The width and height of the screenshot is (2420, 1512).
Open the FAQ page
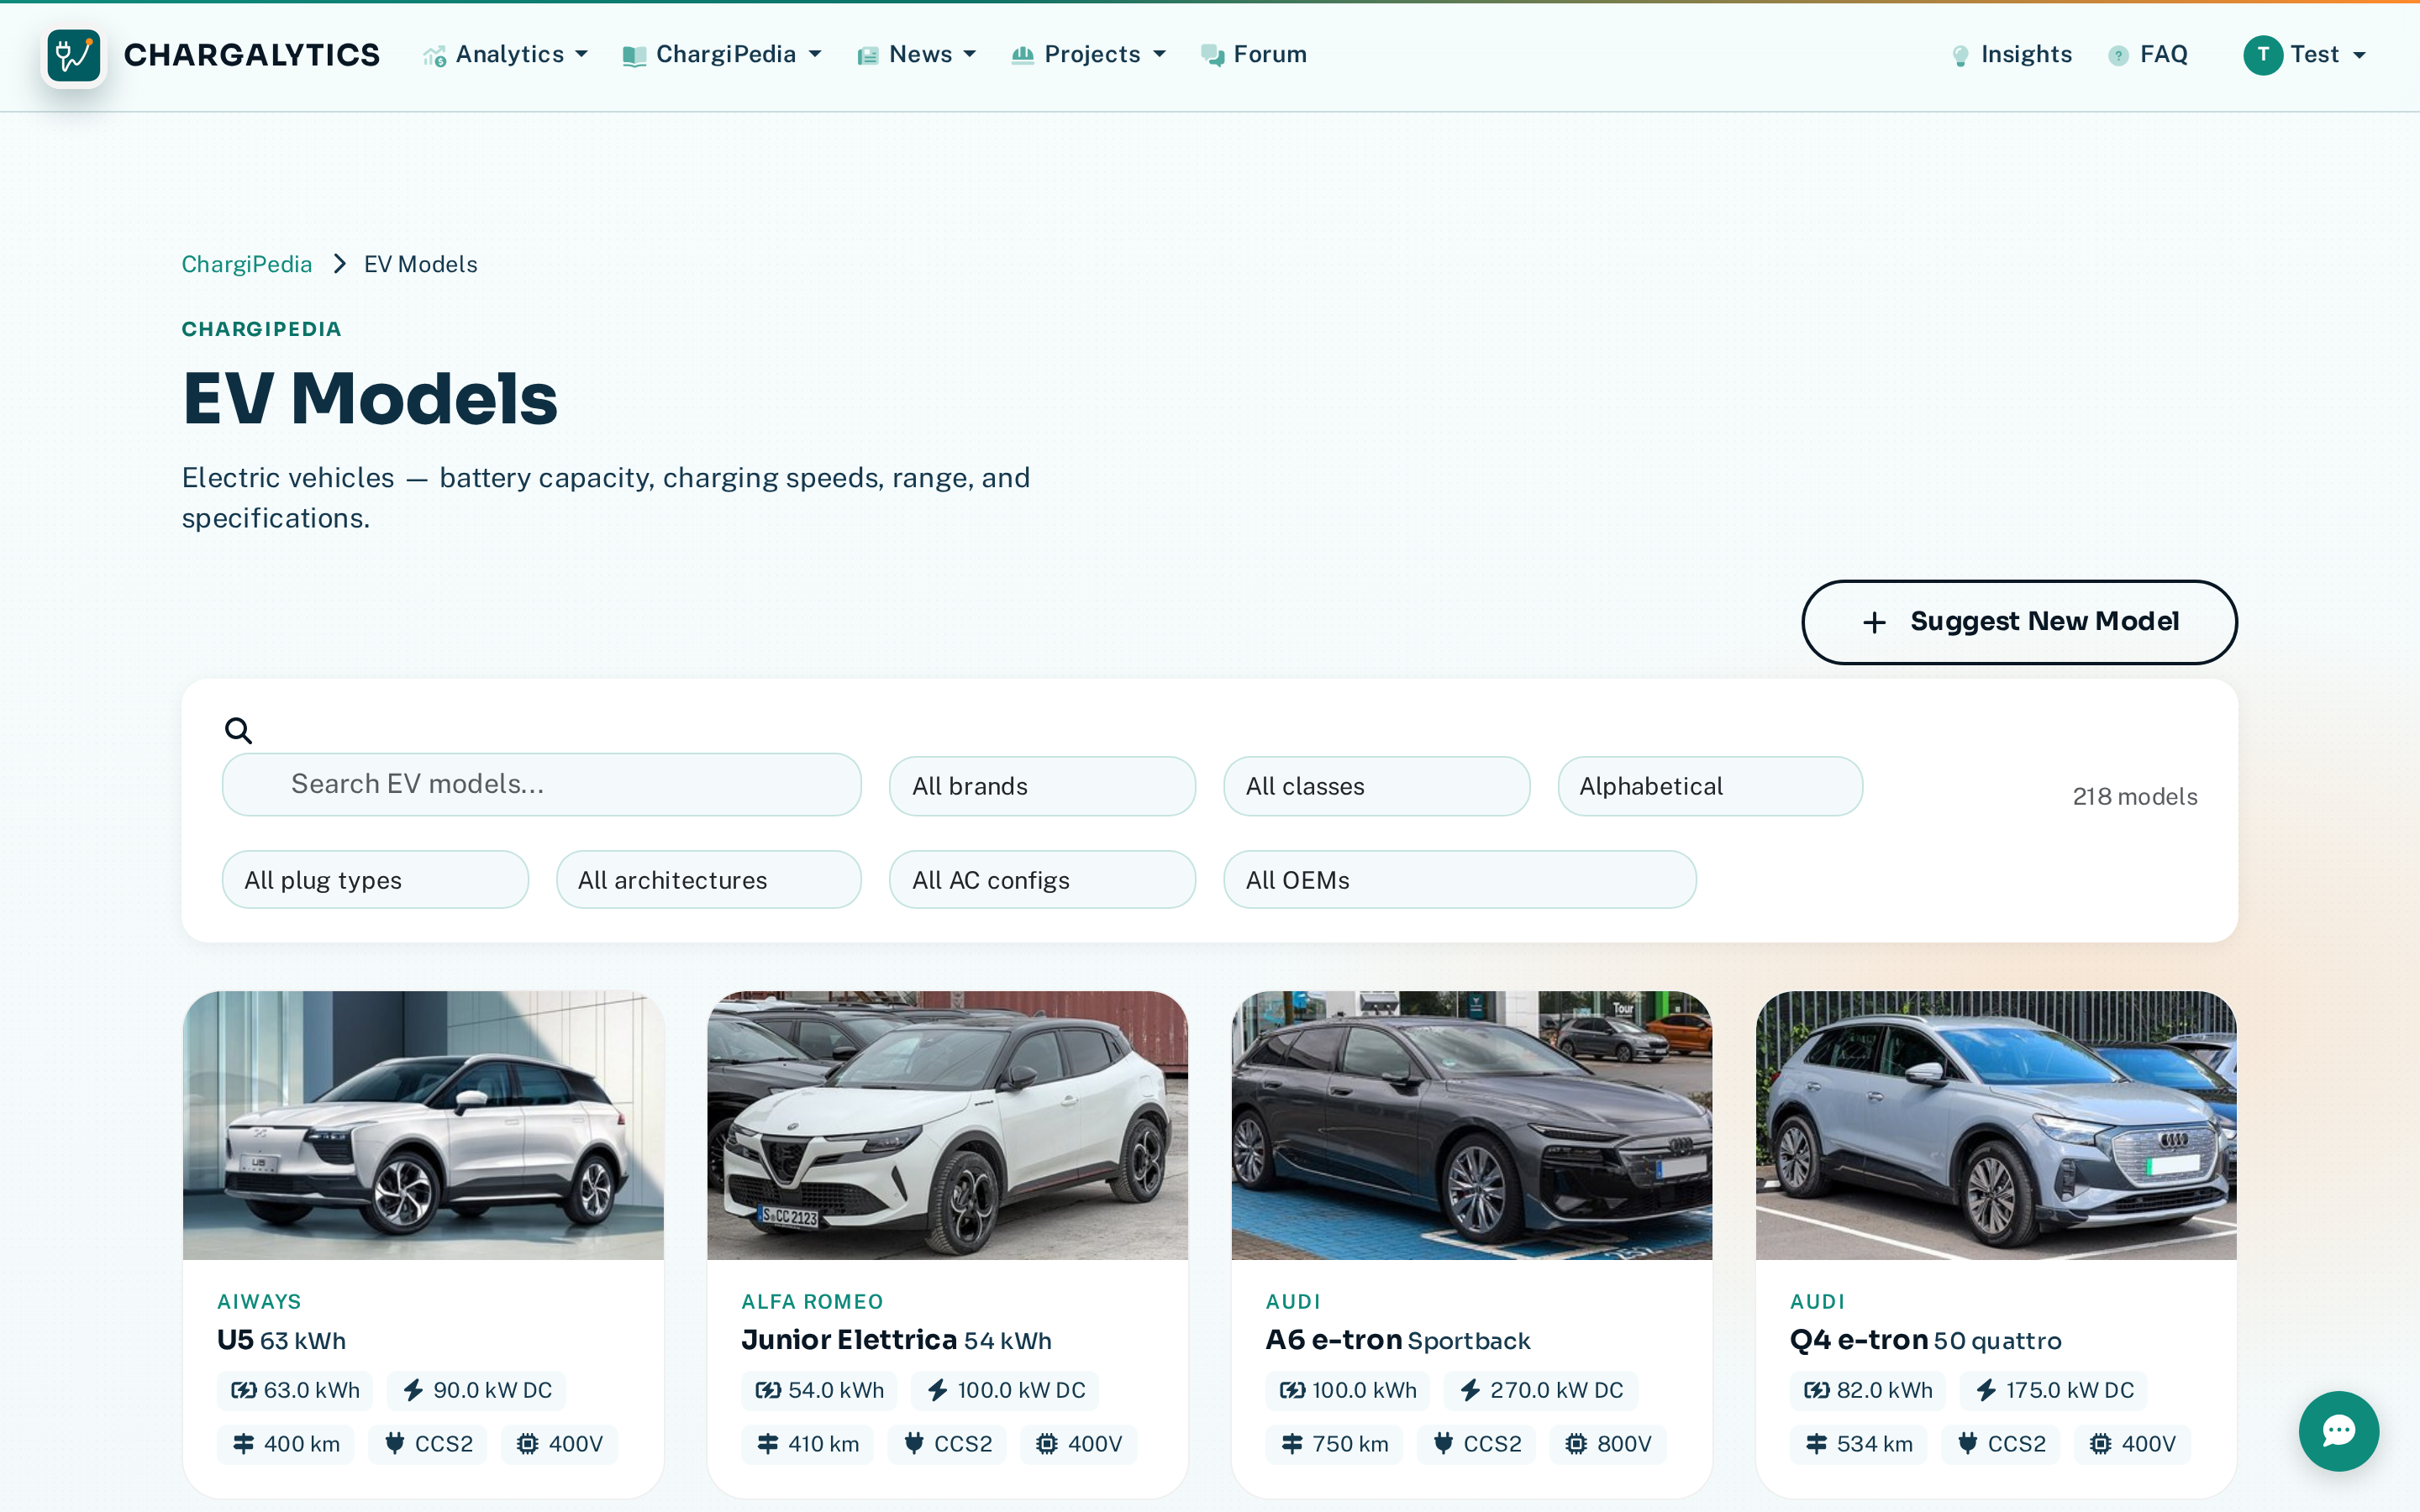(x=2148, y=55)
